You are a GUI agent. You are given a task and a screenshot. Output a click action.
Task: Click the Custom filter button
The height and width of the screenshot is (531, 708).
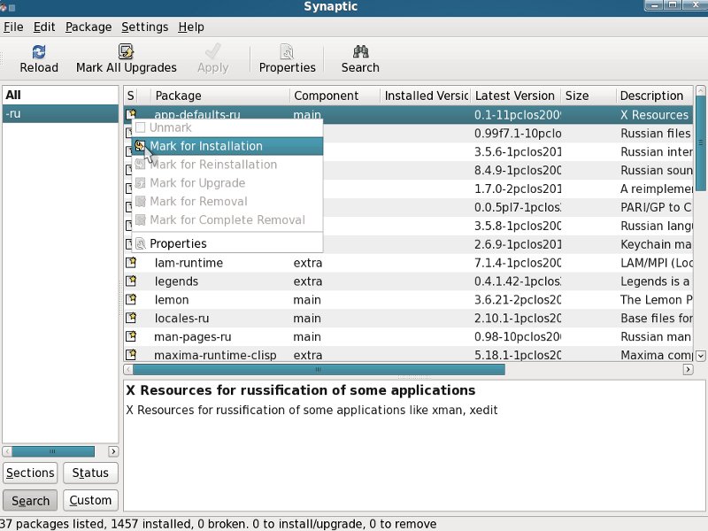[x=90, y=500]
